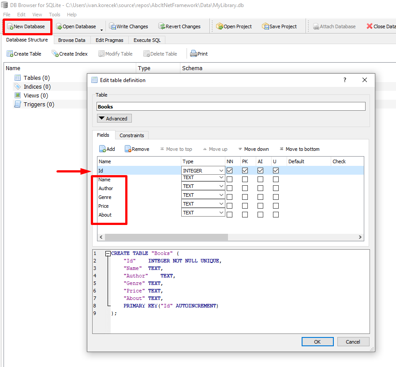Screen dimensions: 396x367
Task: Expand the Advanced table options
Action: coord(114,119)
